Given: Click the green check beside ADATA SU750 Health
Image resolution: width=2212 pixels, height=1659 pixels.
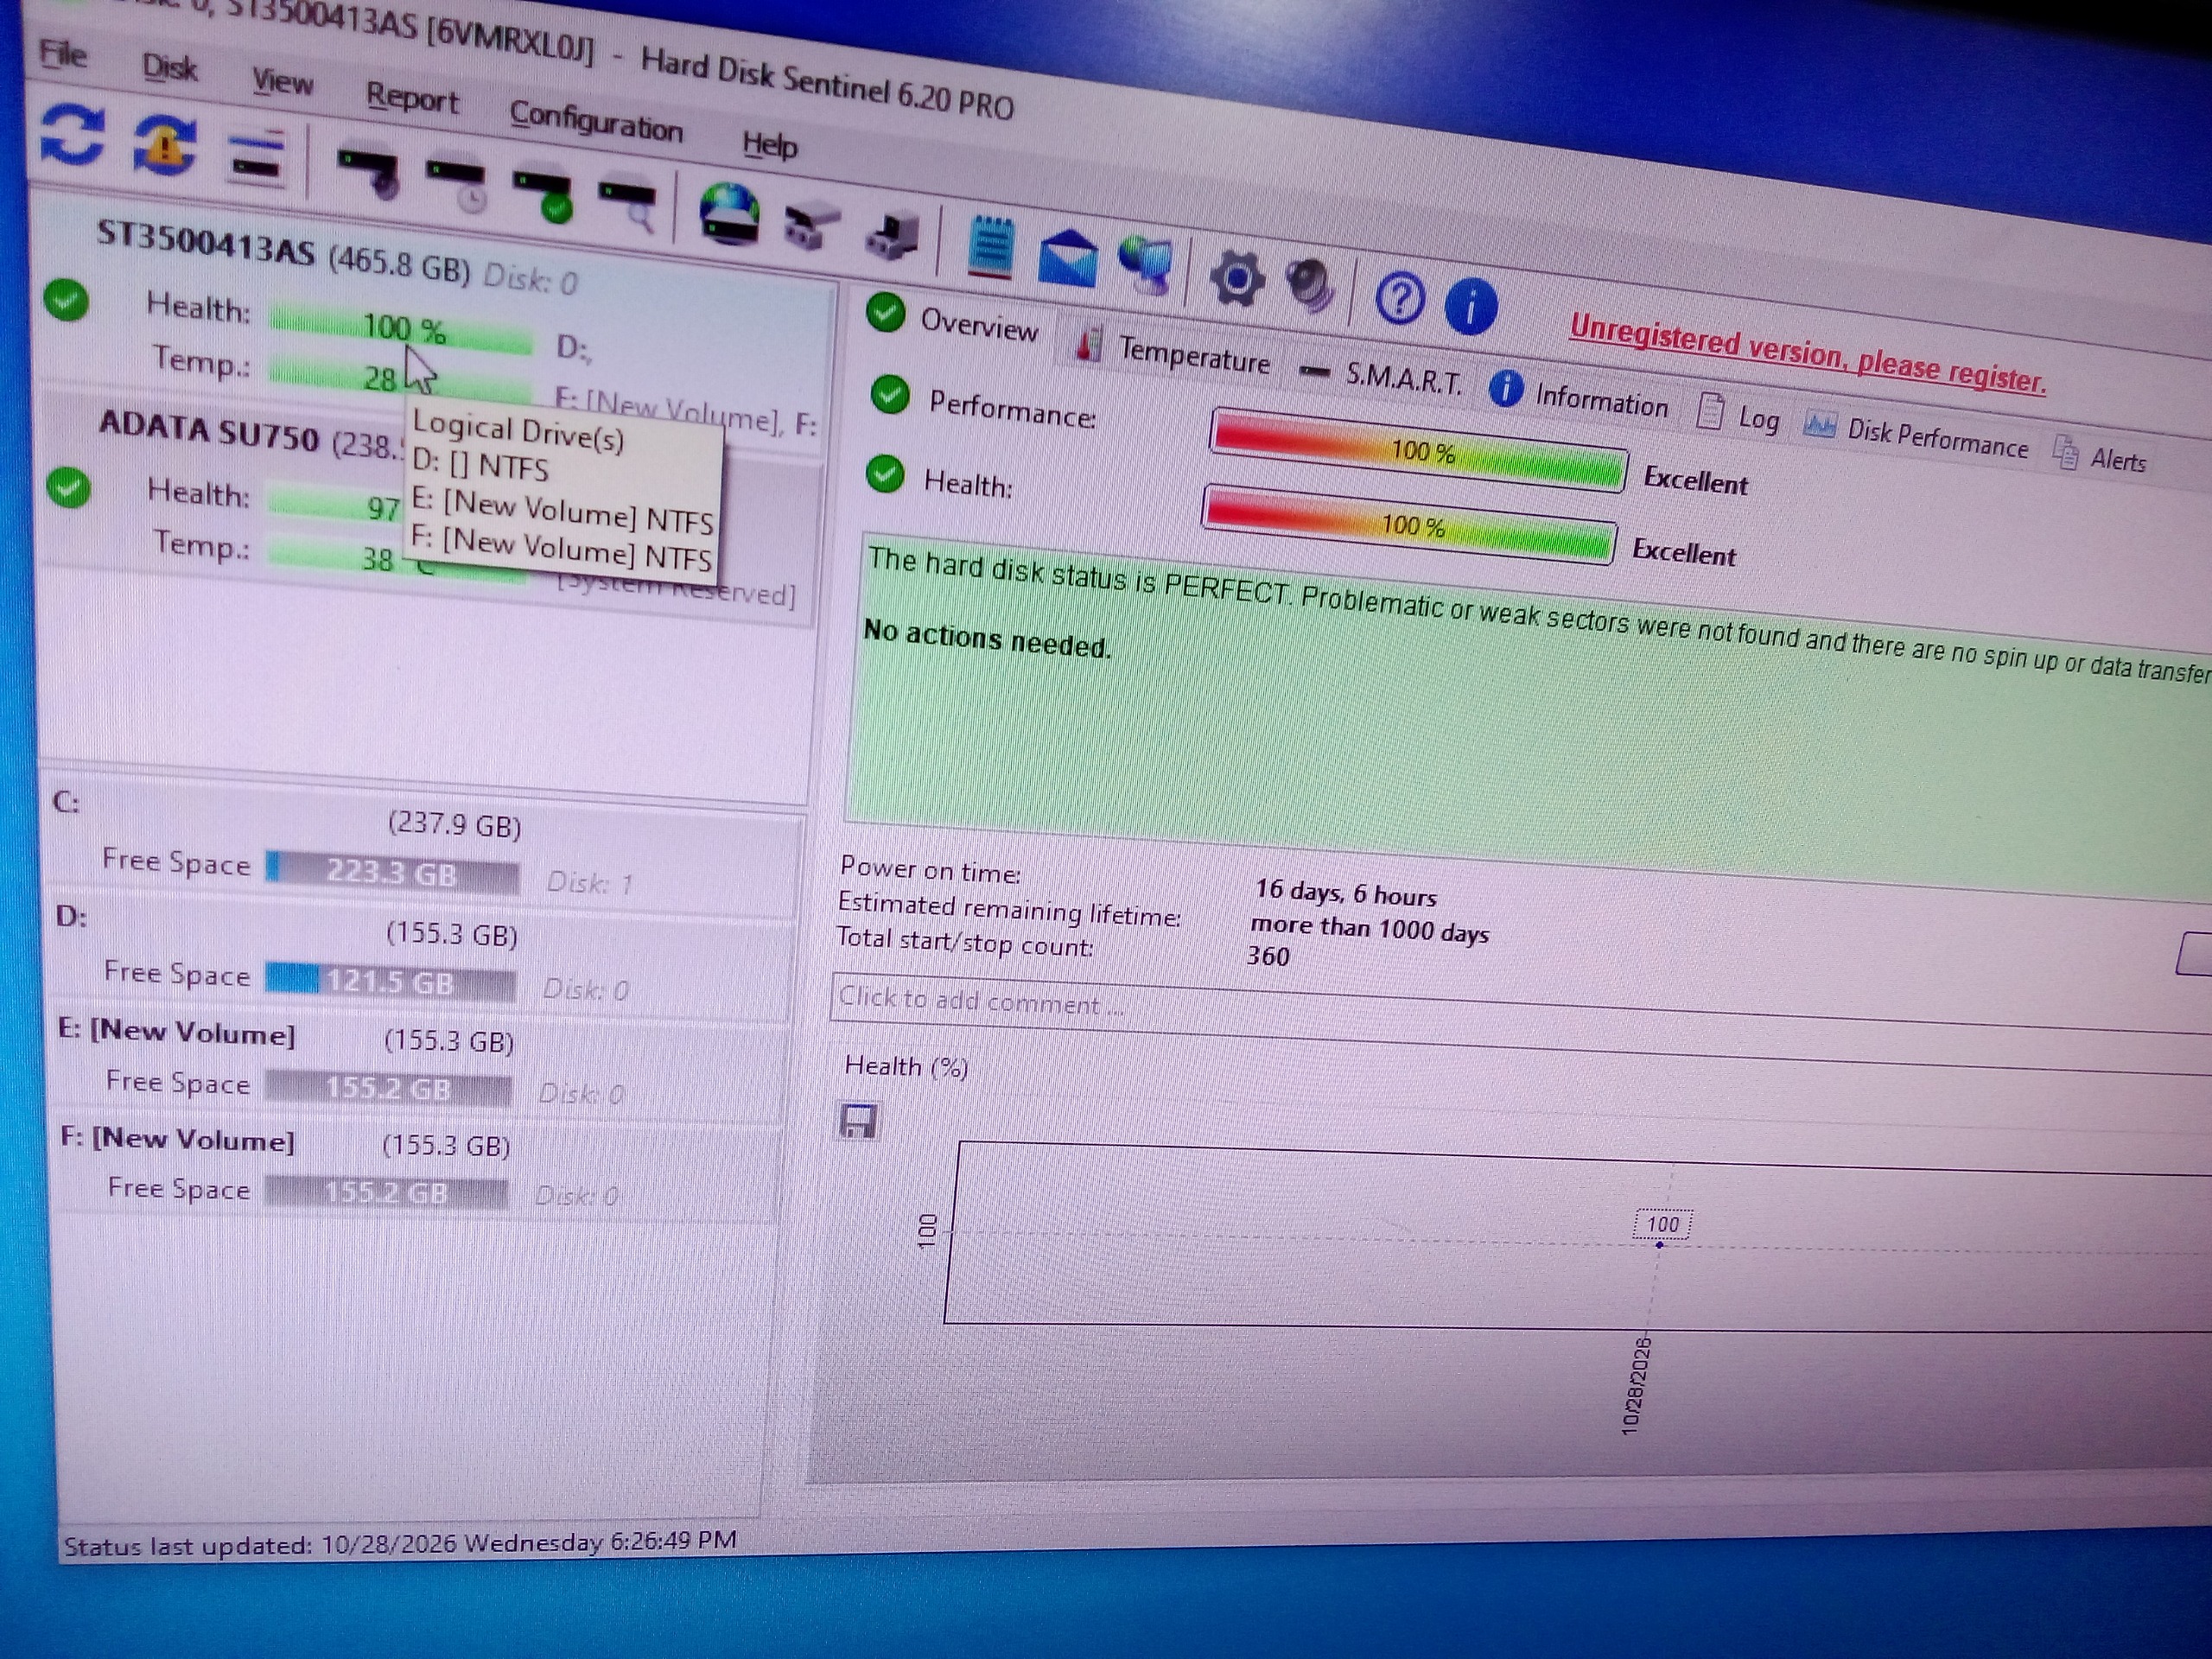Looking at the screenshot, I should click(x=68, y=487).
